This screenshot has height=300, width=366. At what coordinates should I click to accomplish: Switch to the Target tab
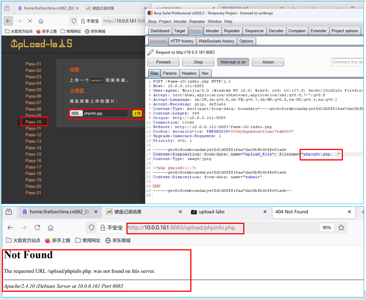[179, 31]
